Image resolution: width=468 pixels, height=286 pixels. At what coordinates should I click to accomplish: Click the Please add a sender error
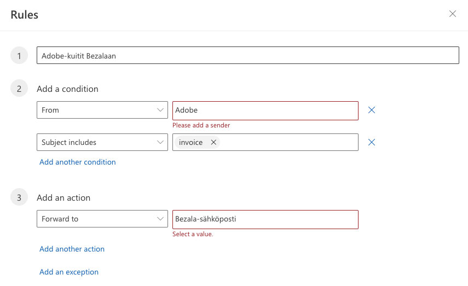(x=201, y=125)
